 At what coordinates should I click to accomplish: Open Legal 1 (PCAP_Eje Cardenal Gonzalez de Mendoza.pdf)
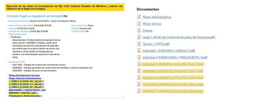point(179,37)
